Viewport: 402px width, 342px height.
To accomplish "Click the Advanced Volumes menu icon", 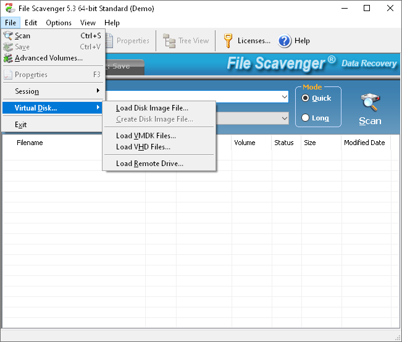I will coord(8,58).
